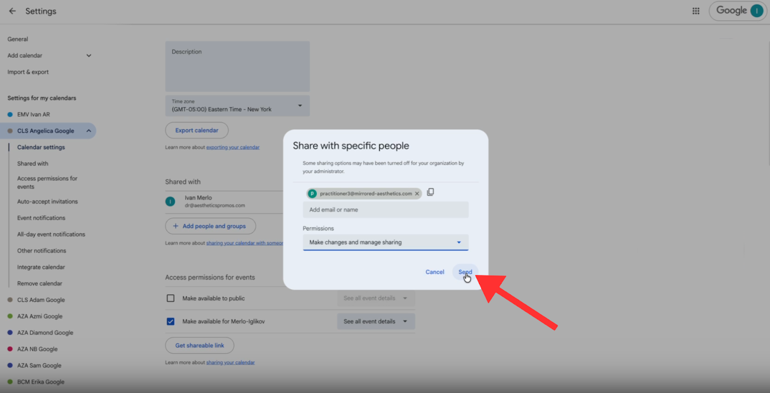
Task: Open the Google account avatar menu
Action: point(757,11)
